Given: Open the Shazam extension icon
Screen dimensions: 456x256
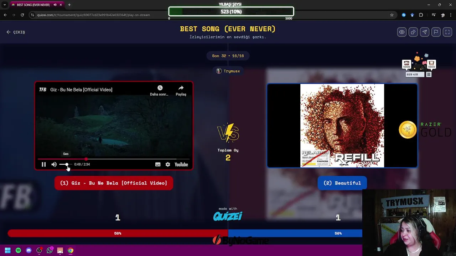Looking at the screenshot, I should click(x=404, y=15).
